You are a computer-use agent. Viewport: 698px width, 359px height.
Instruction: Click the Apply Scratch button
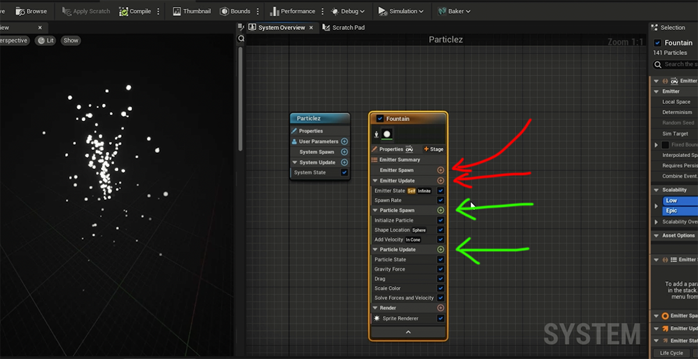tap(86, 11)
